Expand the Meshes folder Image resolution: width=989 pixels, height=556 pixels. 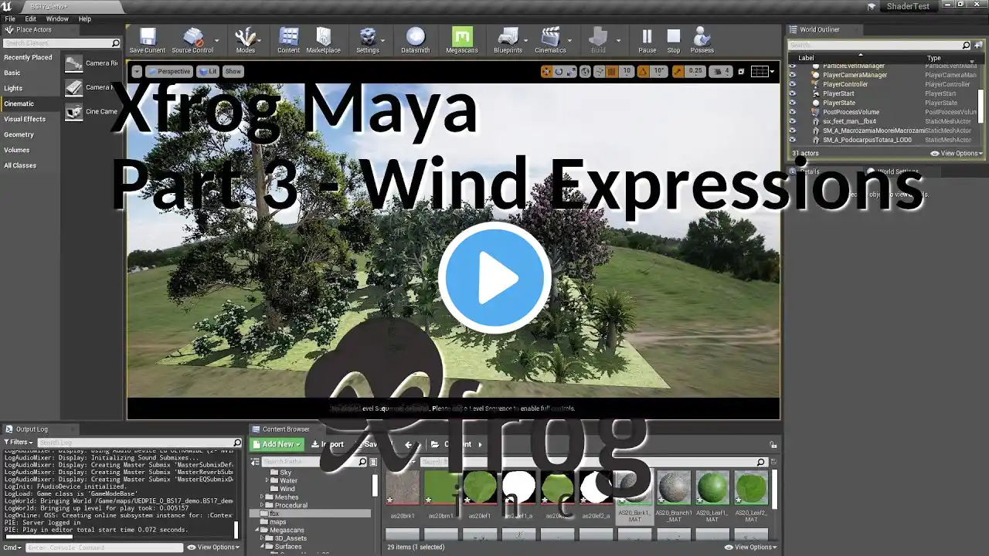262,497
